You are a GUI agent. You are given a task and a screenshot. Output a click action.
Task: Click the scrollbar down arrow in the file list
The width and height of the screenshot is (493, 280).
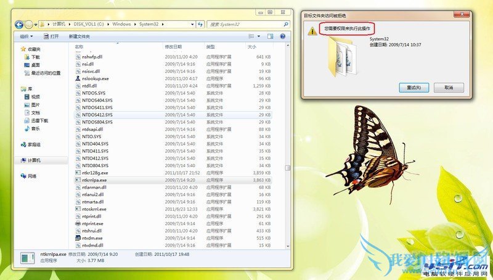(287, 246)
